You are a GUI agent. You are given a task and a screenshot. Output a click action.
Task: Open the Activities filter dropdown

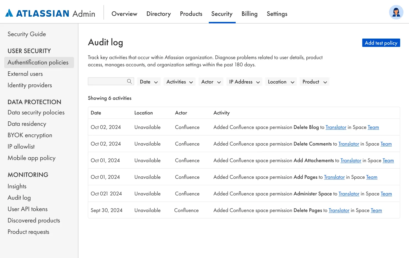[x=179, y=82]
